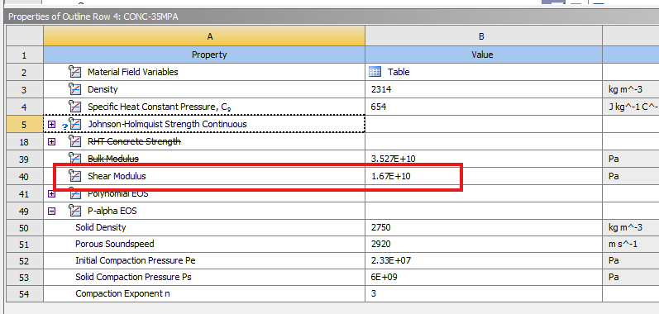Click the Shear Modulus unit Pa
Screen dimensions: 659x314
tap(614, 176)
